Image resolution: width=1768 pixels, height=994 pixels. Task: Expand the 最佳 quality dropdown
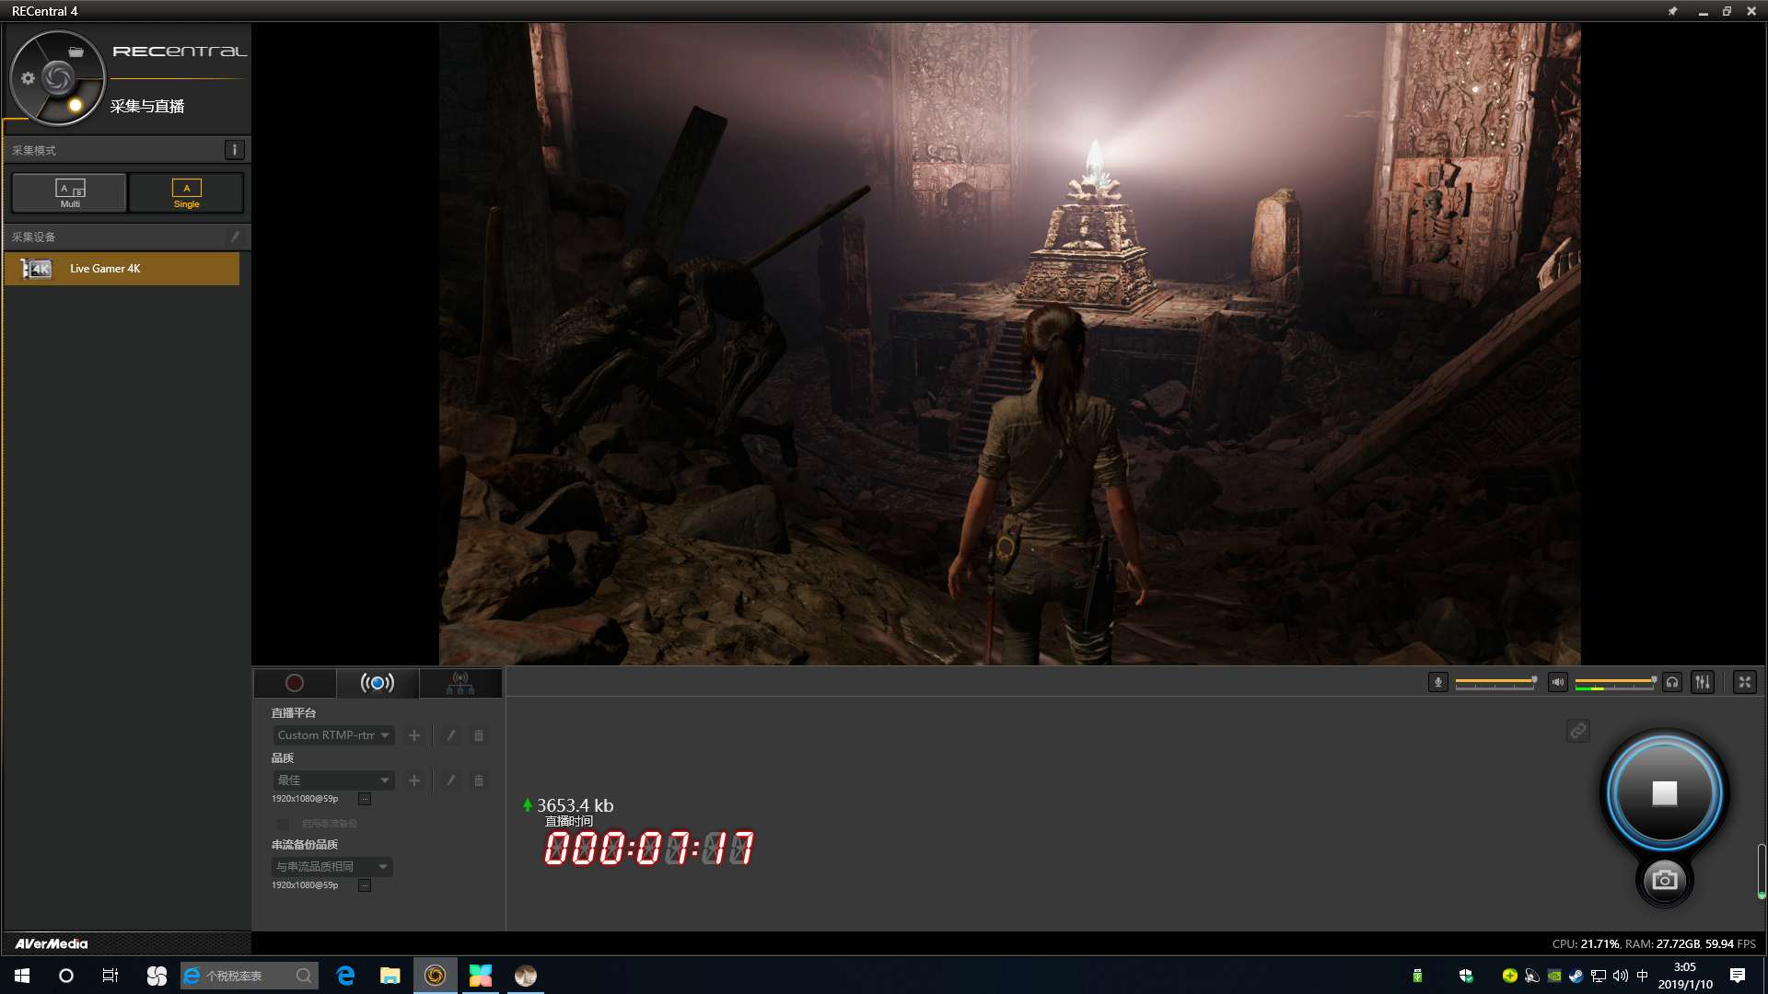point(333,780)
